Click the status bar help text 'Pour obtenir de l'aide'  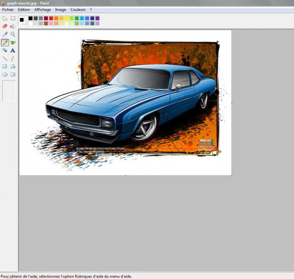(66, 276)
